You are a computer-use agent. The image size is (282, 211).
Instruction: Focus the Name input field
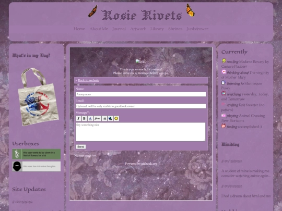(140, 94)
